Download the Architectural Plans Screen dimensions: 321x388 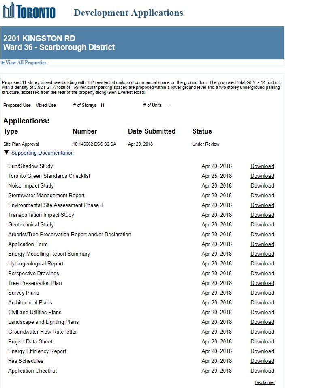click(x=262, y=303)
